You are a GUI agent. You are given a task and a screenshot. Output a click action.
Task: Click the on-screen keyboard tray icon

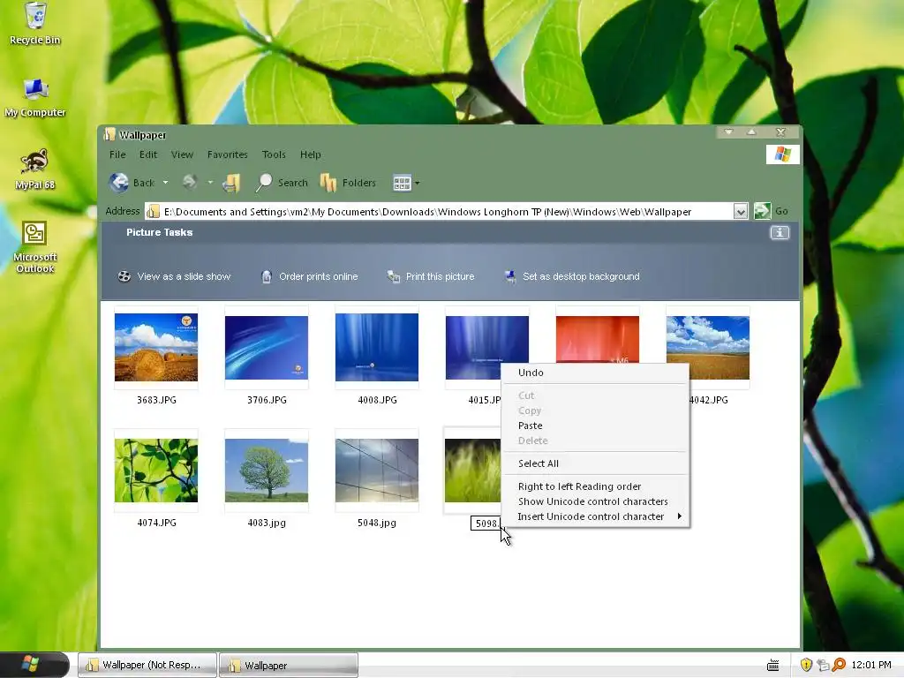(x=773, y=666)
